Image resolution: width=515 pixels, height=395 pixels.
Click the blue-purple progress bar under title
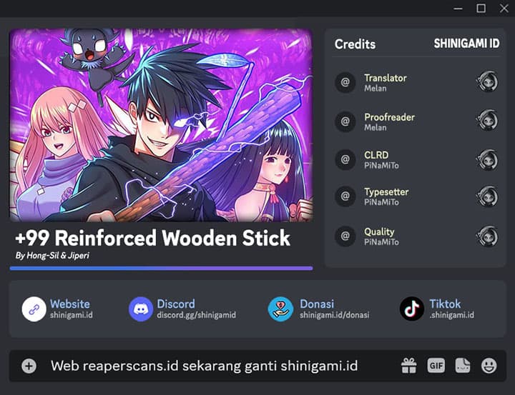point(161,269)
